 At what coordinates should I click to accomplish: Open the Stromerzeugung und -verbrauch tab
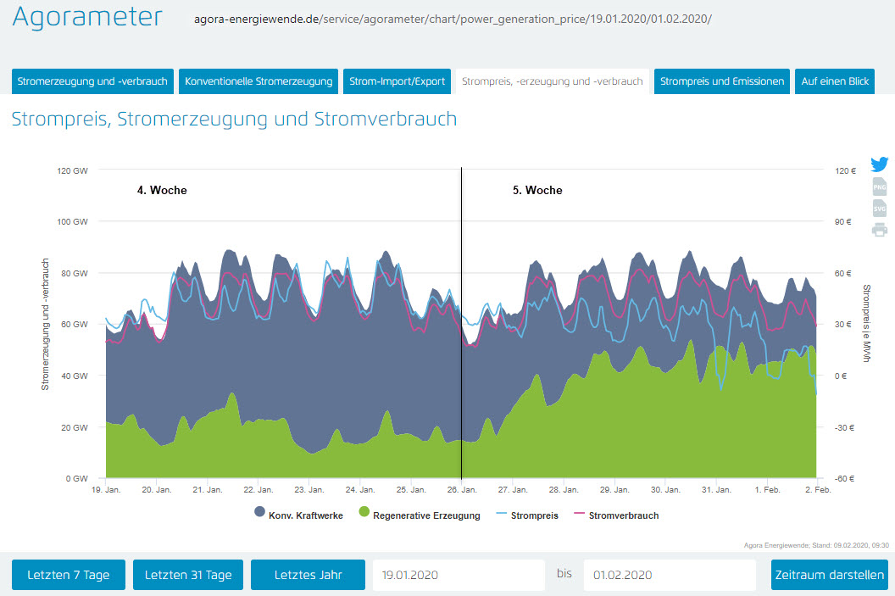[x=92, y=81]
